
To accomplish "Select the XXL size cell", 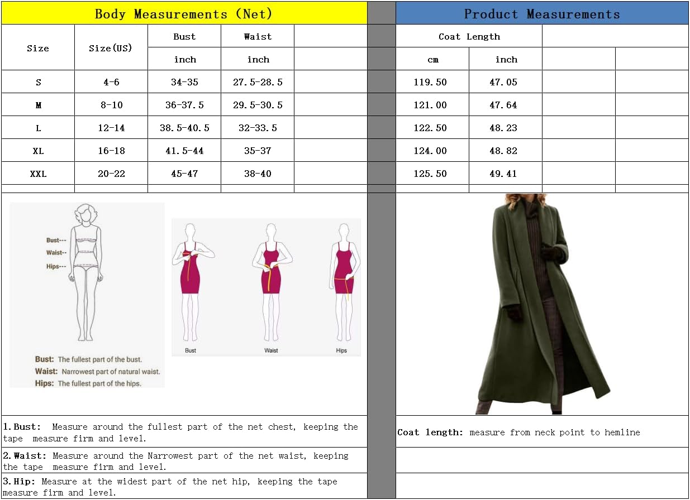I will pos(38,174).
